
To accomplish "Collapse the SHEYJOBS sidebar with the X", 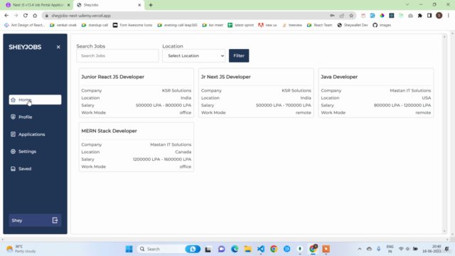I will pyautogui.click(x=58, y=47).
